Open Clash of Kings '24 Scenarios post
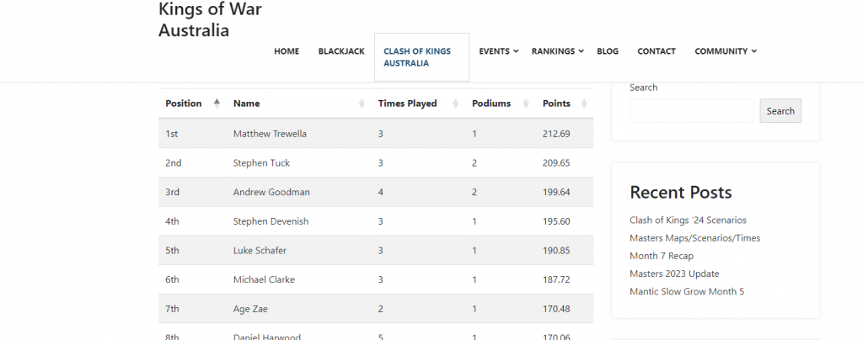Screen dimensions: 863x340 point(688,220)
